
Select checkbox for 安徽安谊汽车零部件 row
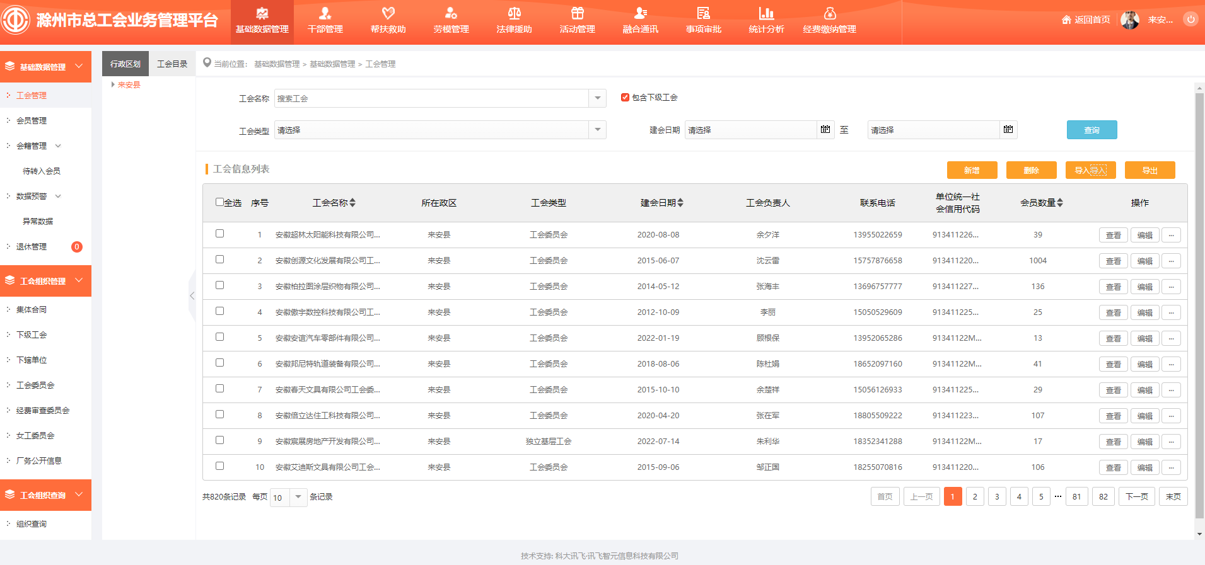(x=219, y=337)
